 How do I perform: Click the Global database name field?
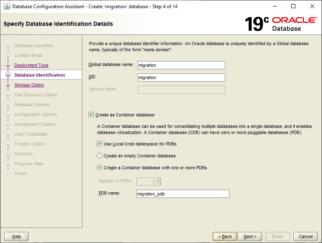click(181, 65)
